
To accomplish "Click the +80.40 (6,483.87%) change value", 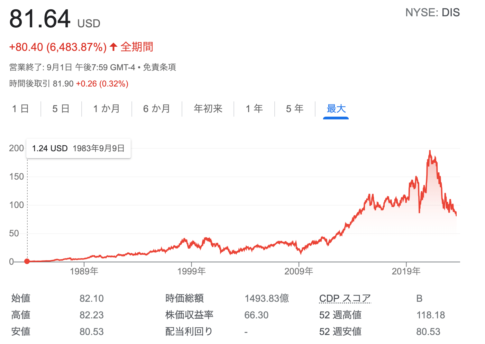I will pos(58,47).
